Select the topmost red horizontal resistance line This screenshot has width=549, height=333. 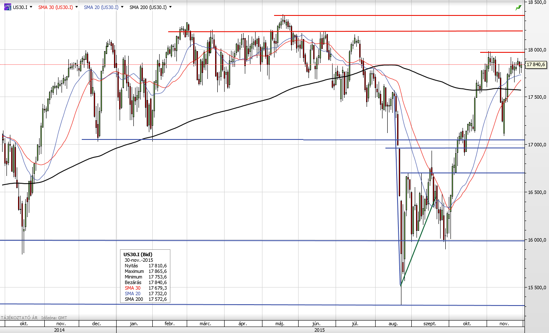pyautogui.click(x=399, y=15)
